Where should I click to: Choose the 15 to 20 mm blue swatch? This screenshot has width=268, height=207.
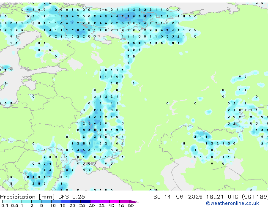[x=66, y=202]
